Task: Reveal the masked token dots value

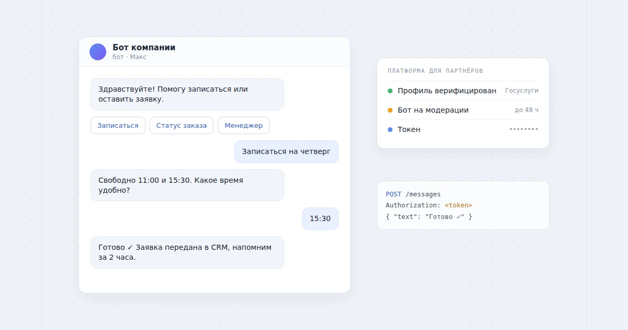Action: click(524, 129)
